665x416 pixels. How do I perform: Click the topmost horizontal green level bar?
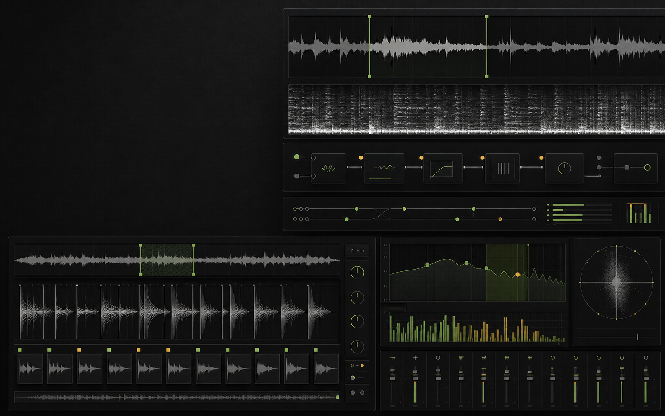(568, 205)
